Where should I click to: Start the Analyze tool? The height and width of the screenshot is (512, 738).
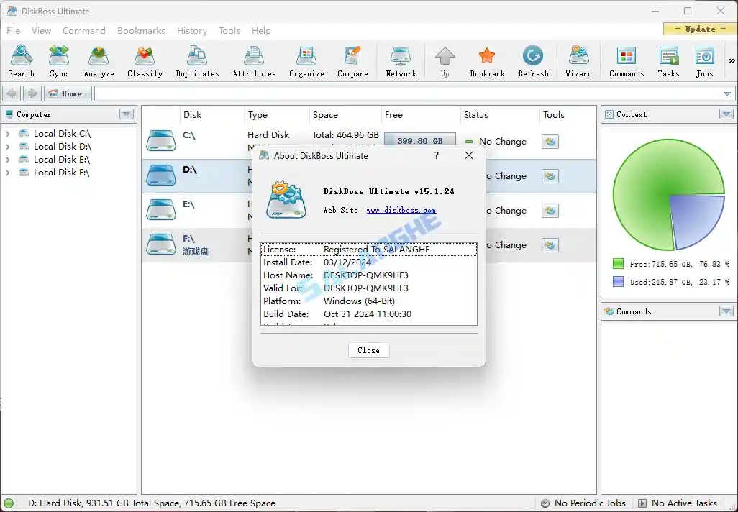click(x=99, y=60)
